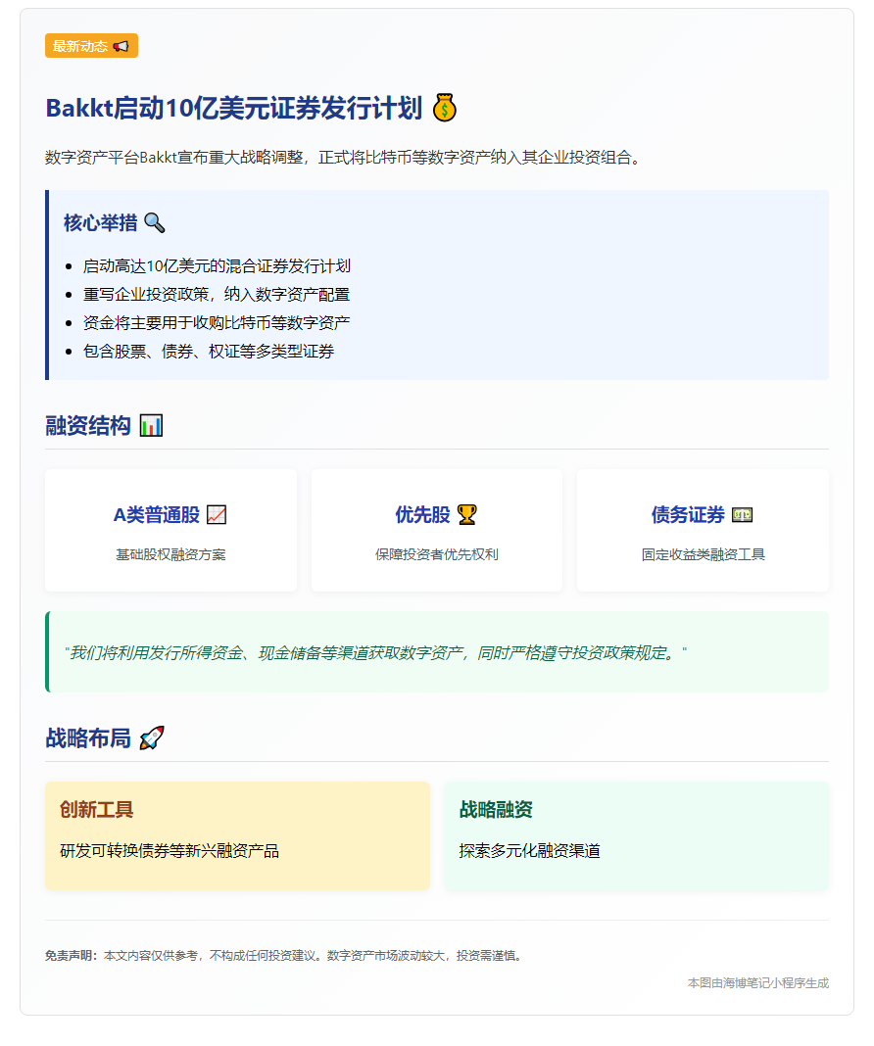Image resolution: width=874 pixels, height=1046 pixels.
Task: Click the banknote icon beside 债务证券
Action: point(742,515)
